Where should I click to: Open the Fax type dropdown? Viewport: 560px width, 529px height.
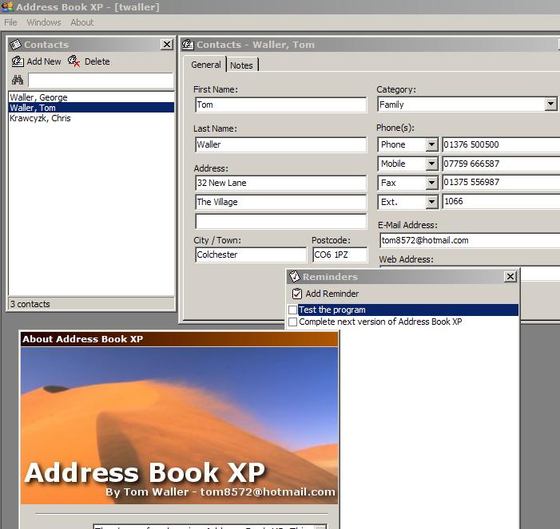pos(431,183)
